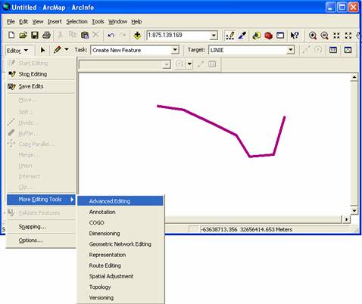
Task: Open the Editor Toolbar icon
Action: pos(230,36)
